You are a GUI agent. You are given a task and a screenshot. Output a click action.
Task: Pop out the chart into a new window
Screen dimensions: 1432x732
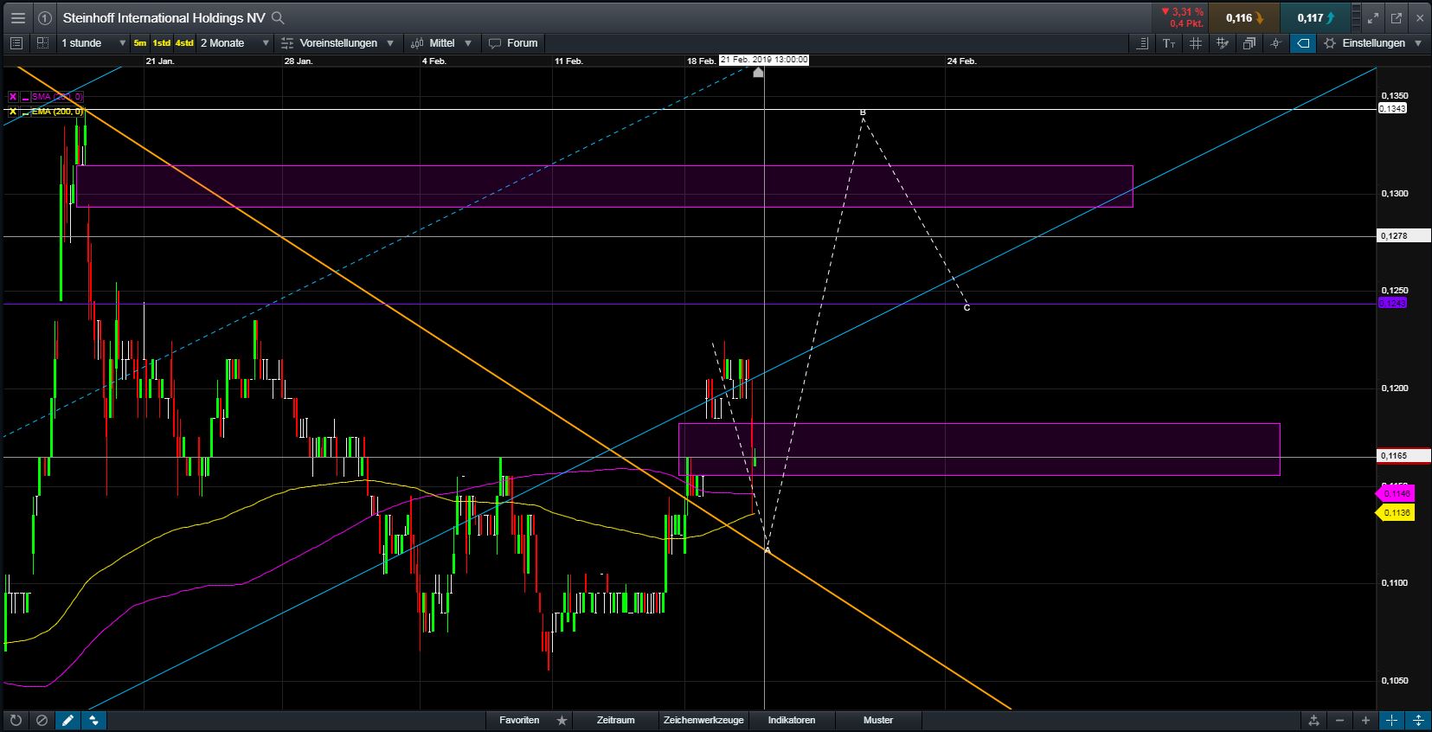[1396, 17]
